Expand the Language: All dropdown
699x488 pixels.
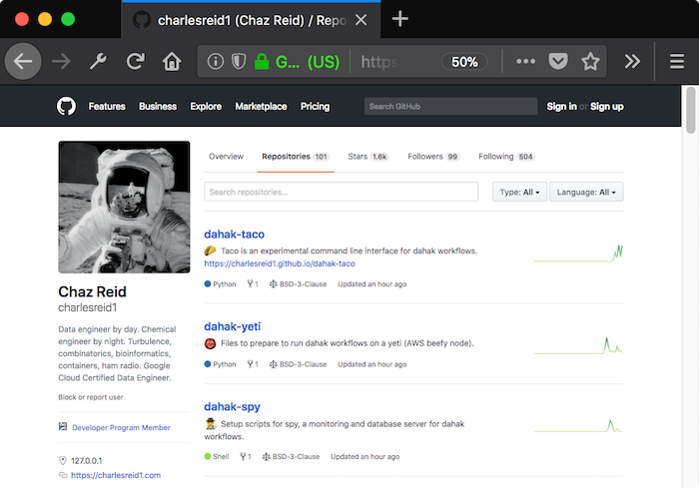click(x=586, y=192)
